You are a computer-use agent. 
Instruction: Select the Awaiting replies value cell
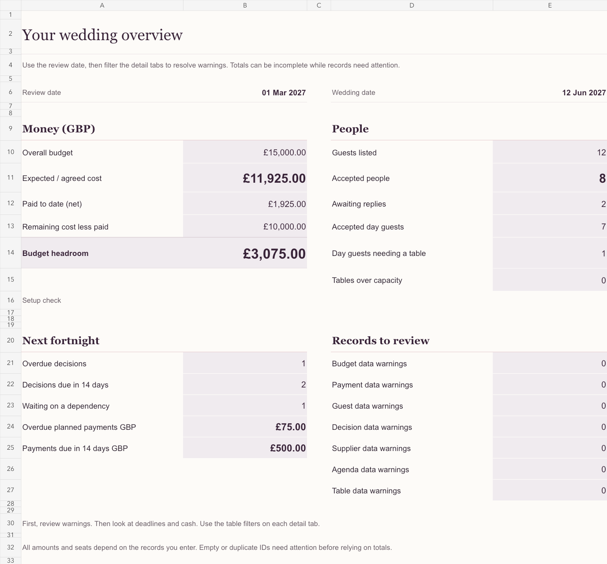[550, 203]
